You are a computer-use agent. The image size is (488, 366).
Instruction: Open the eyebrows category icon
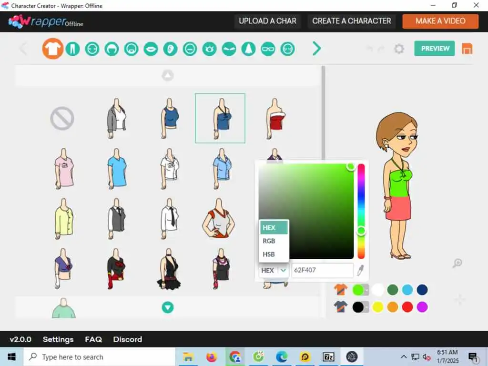(229, 49)
